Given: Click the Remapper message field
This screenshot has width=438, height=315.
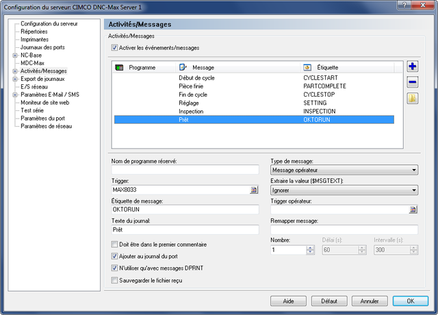Looking at the screenshot, I should click(x=344, y=230).
